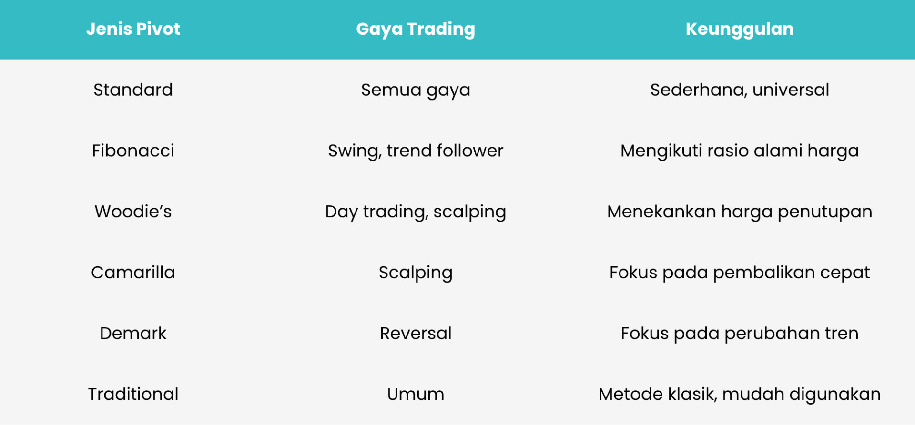The image size is (915, 426).
Task: Select the Traditional pivot cell
Action: [x=133, y=394]
